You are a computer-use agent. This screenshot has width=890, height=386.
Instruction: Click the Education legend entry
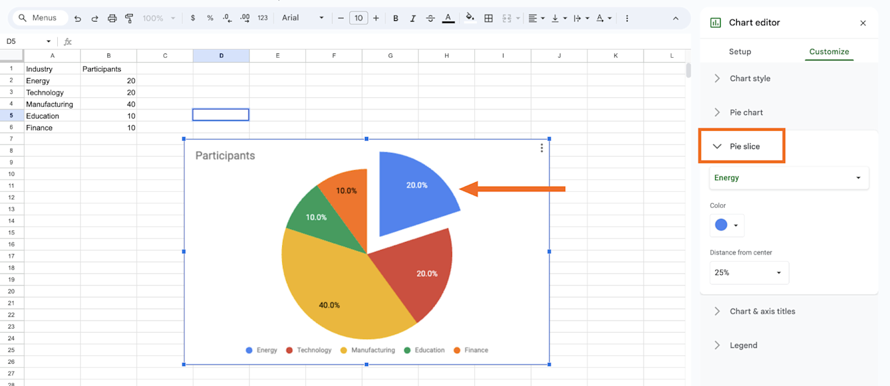tap(424, 350)
